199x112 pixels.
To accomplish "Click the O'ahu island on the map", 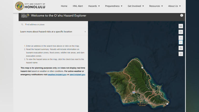I will point(137,84).
